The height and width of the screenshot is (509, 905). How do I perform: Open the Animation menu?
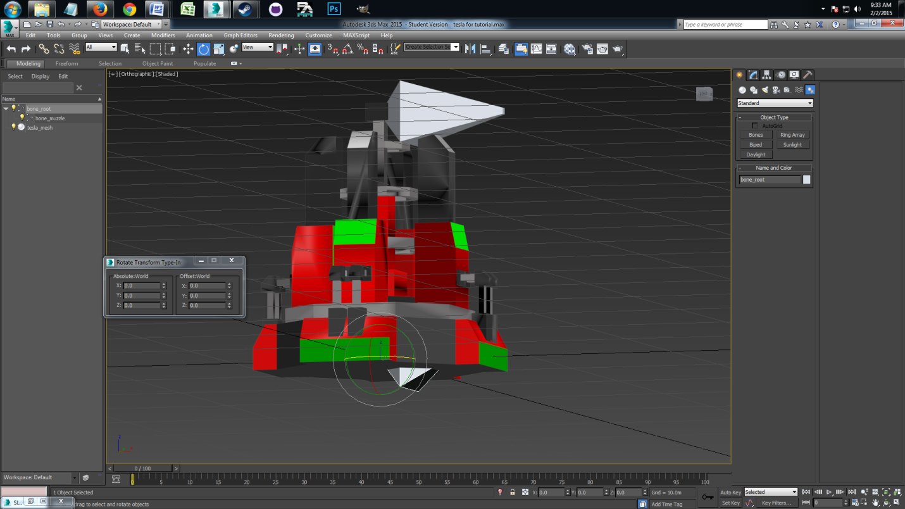(x=199, y=35)
